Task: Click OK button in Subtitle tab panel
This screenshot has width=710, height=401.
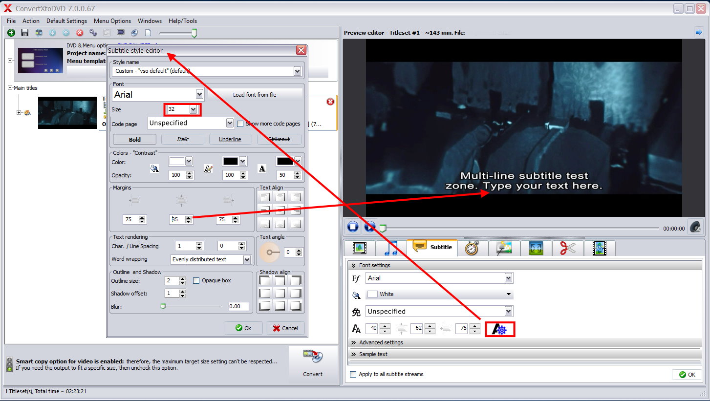Action: coord(687,375)
